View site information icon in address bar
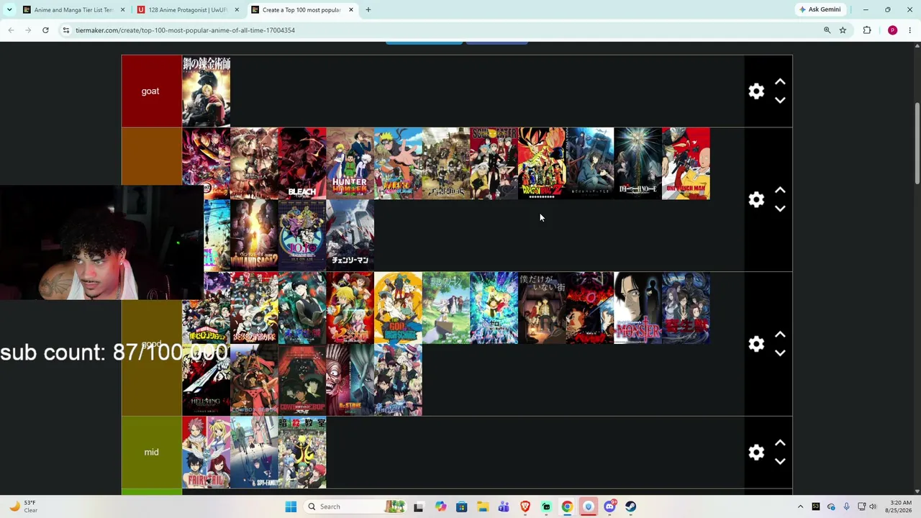The width and height of the screenshot is (921, 518). [x=65, y=30]
